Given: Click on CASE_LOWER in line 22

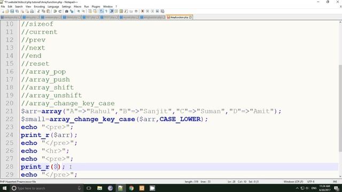Looking at the screenshot, I should click(x=180, y=119).
